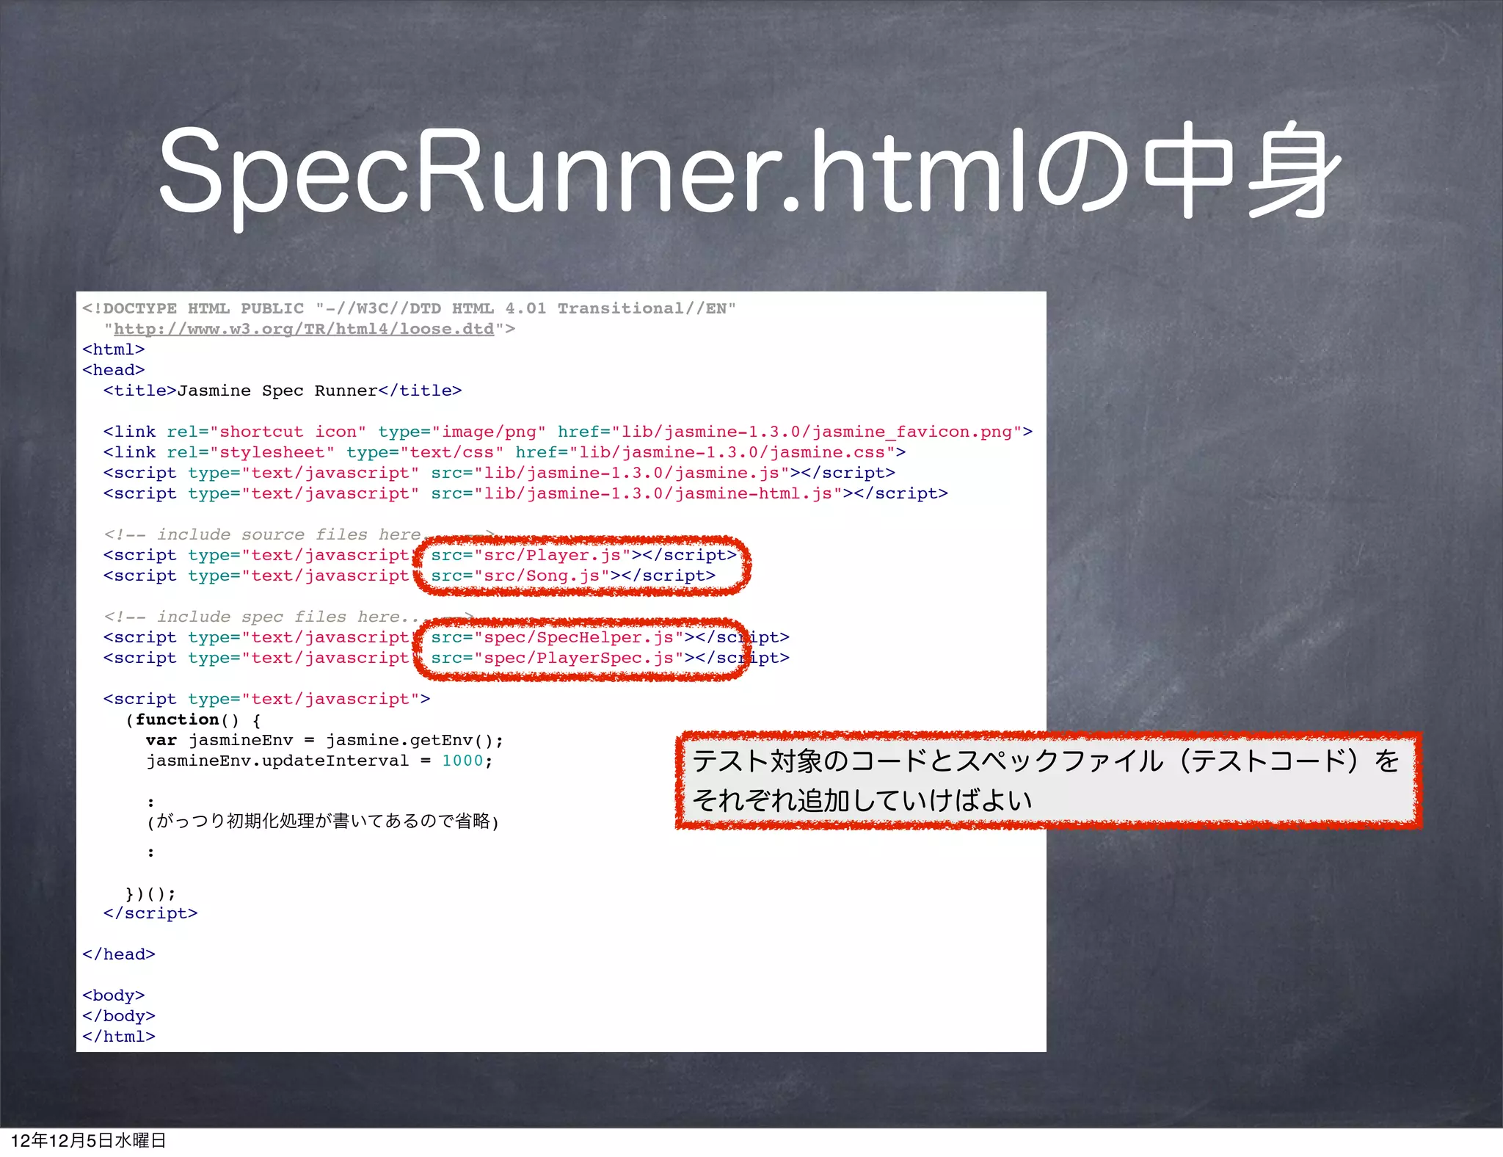Screen dimensions: 1503x1157
Task: Click the w3.org loose.dtd URL link
Action: (x=304, y=329)
